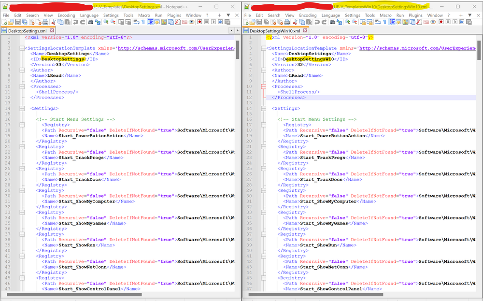Open the schemas.microsoft.com link in left window
Viewport: 483px width, 301px height.
(176, 48)
